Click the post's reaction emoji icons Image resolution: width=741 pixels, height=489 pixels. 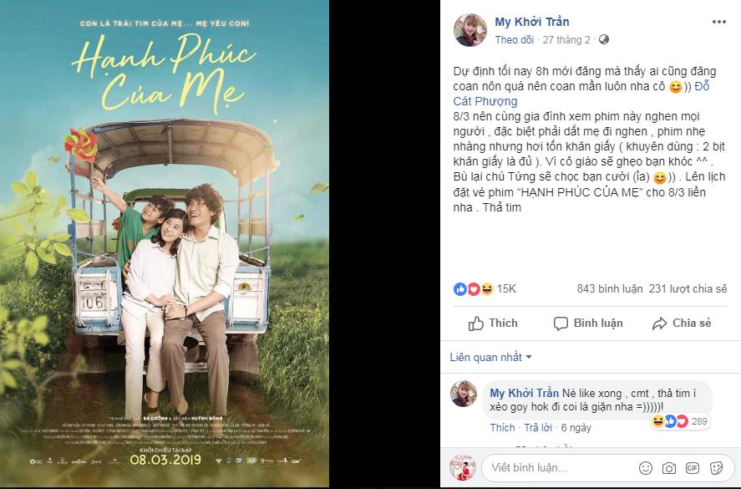click(x=473, y=288)
